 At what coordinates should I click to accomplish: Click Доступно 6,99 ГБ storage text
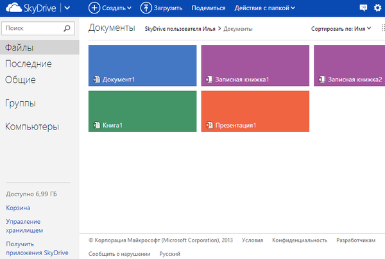click(31, 194)
